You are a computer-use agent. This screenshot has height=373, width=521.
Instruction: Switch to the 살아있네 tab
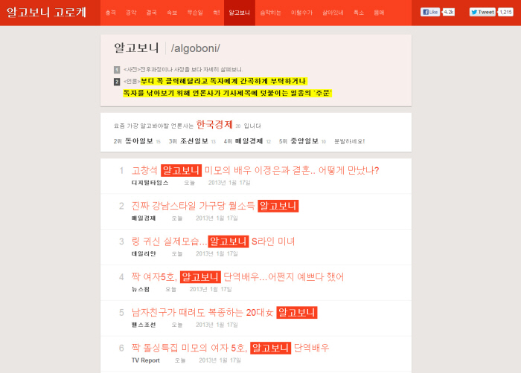333,13
